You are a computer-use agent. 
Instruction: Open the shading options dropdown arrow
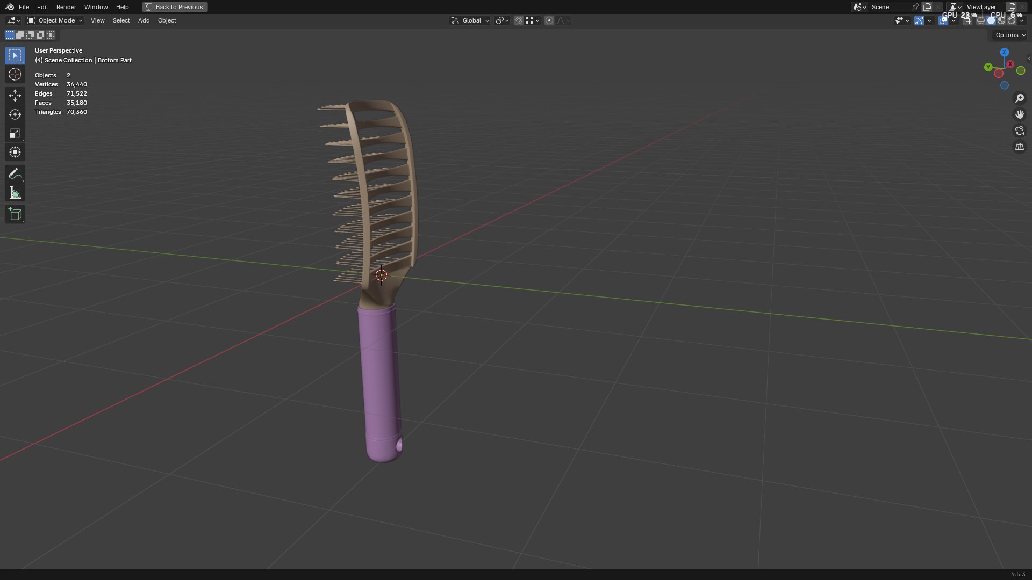click(x=1022, y=20)
